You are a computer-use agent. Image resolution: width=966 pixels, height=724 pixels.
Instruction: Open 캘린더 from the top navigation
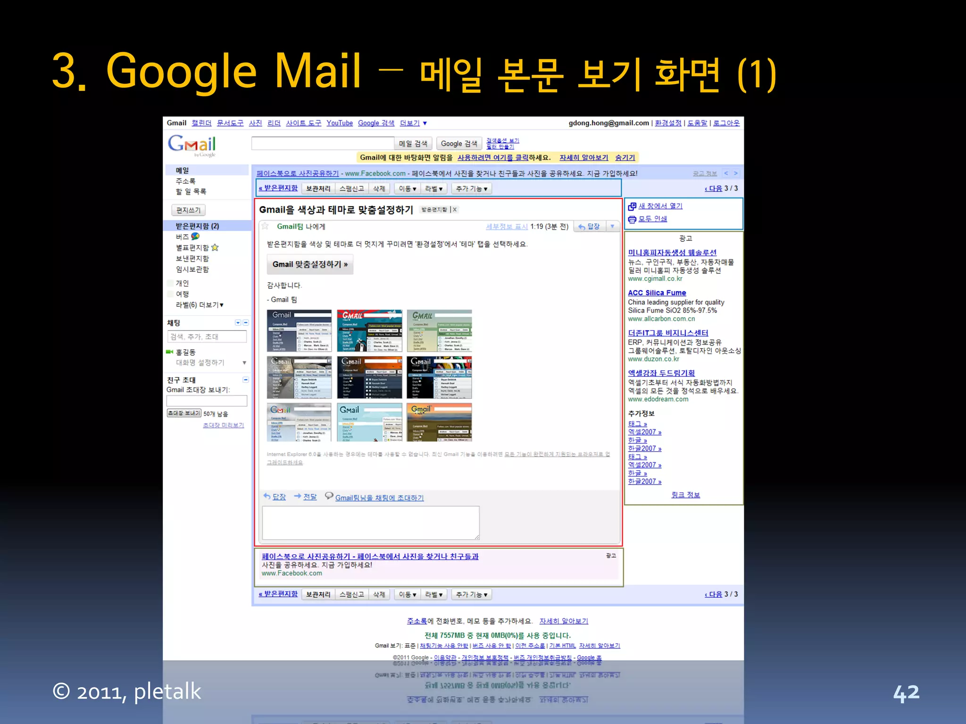click(201, 123)
